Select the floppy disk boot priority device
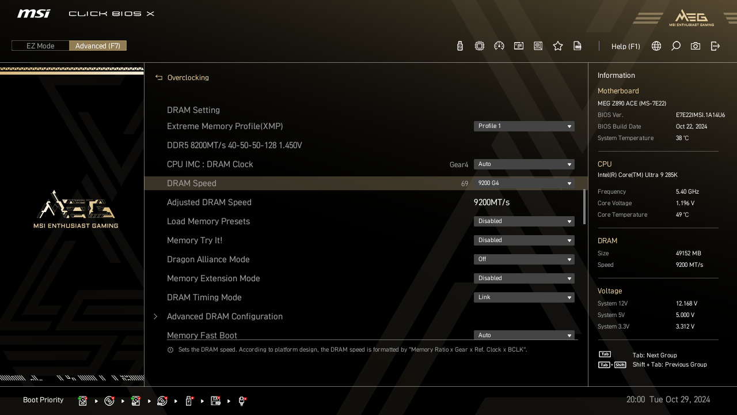This screenshot has width=737, height=415. (x=216, y=401)
